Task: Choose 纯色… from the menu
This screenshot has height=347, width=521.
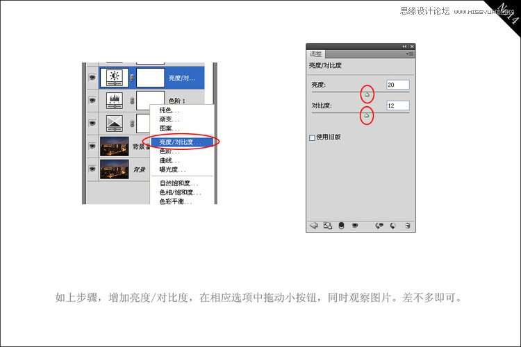Action: [x=181, y=110]
